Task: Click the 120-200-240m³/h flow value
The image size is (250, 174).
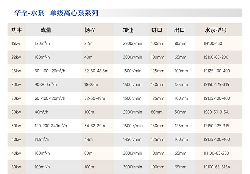Action: (x=51, y=126)
